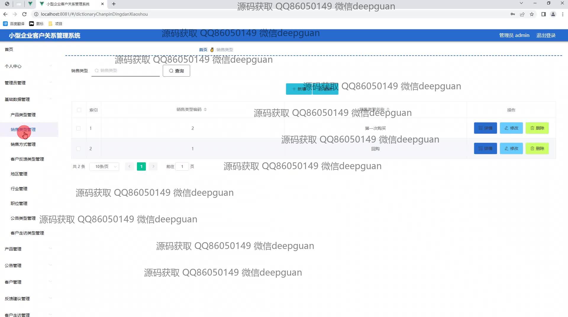This screenshot has width=568, height=317.
Task: Toggle the select-all checkbox in table header
Action: coord(79,110)
